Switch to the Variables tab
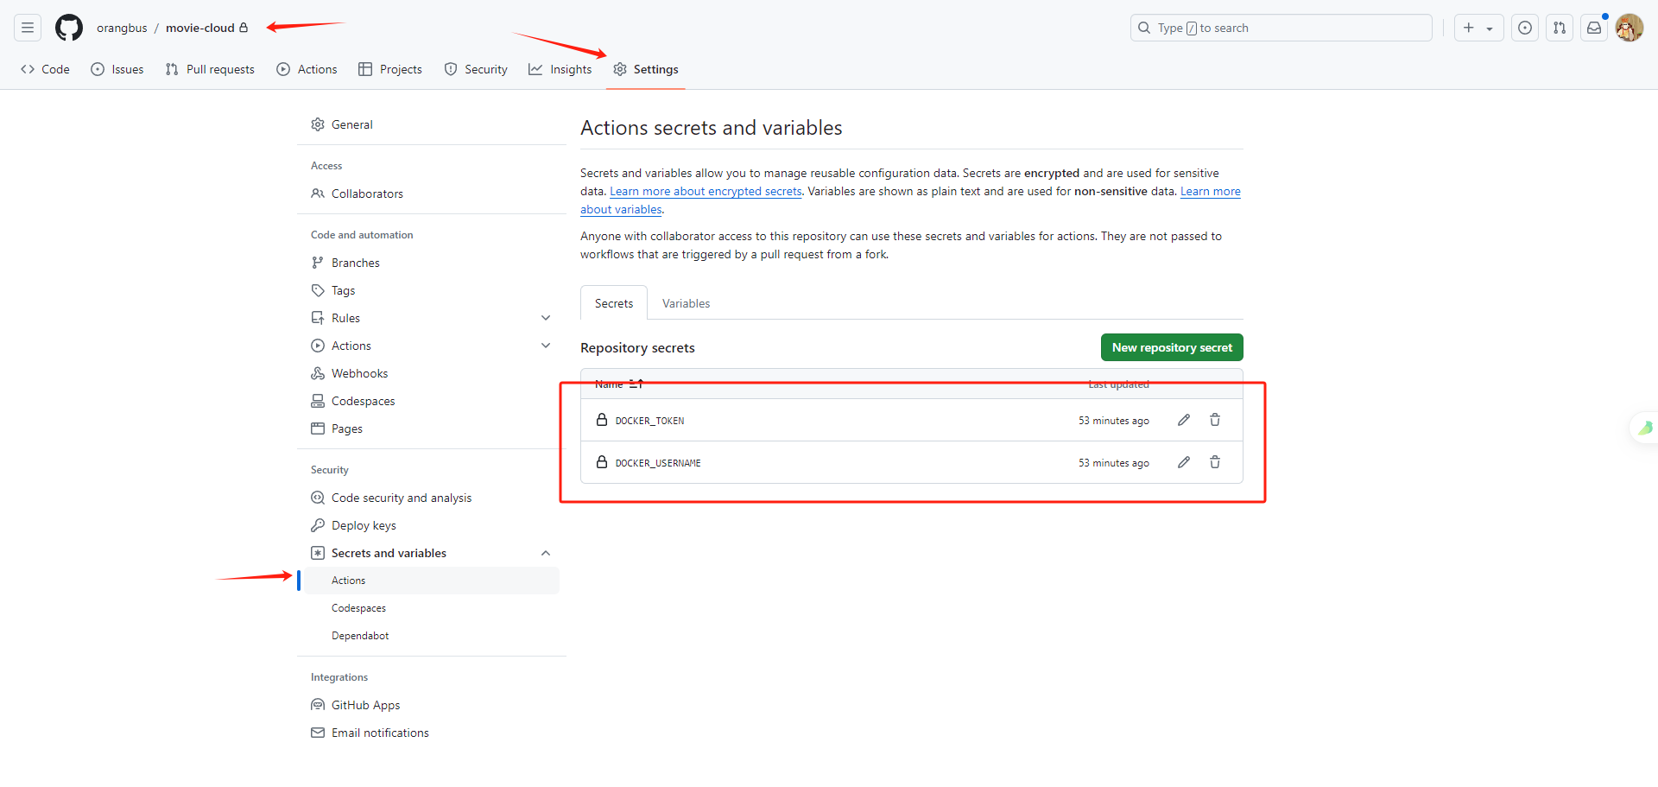Image resolution: width=1658 pixels, height=787 pixels. pos(686,303)
